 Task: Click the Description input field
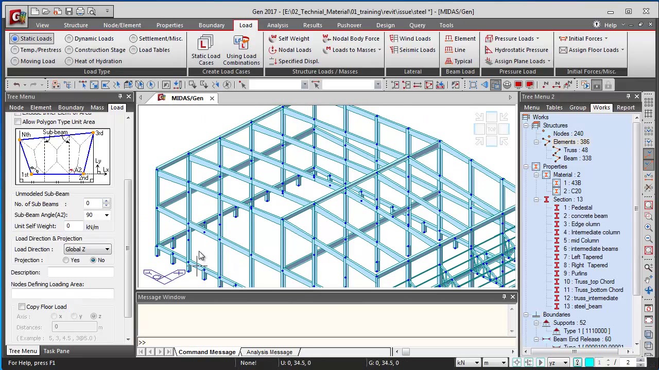pos(81,272)
